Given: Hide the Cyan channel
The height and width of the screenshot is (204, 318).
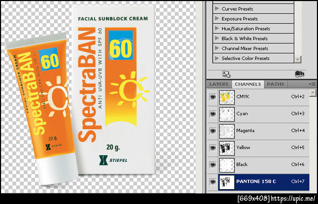Looking at the screenshot, I should coord(213,114).
